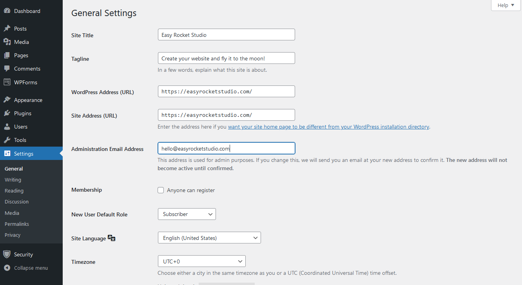Click the Site Title input field
The height and width of the screenshot is (285, 522).
point(226,34)
